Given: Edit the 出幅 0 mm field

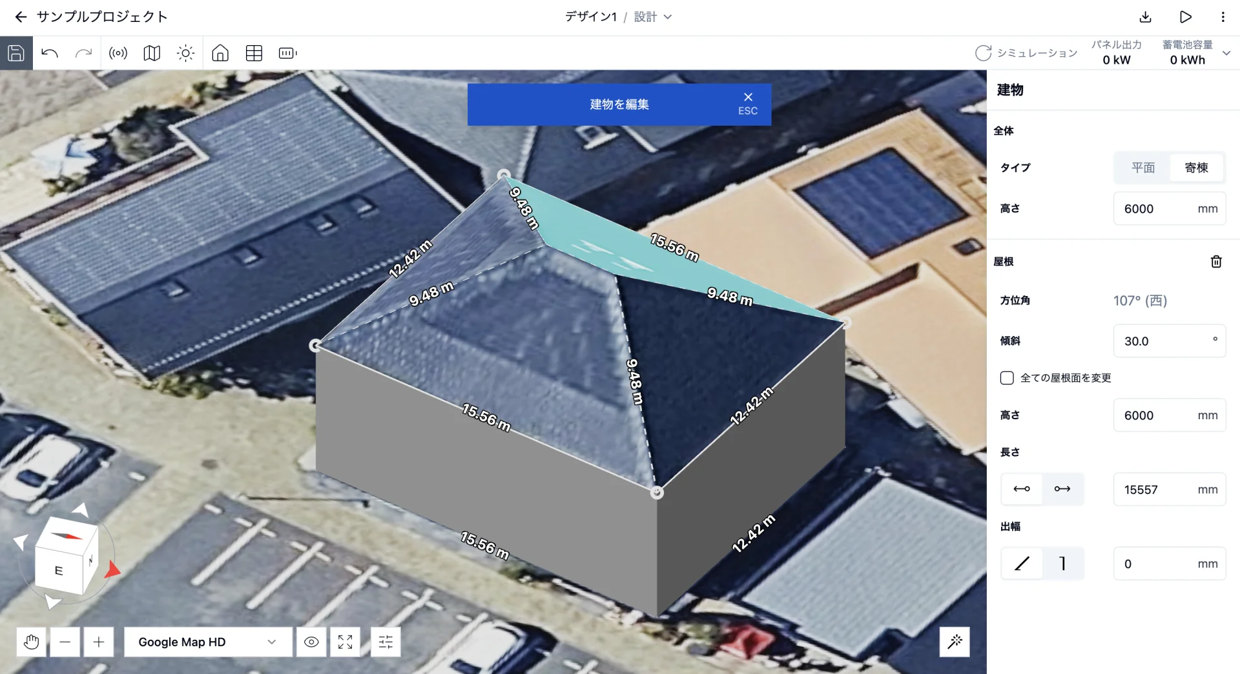Looking at the screenshot, I should coord(1170,564).
